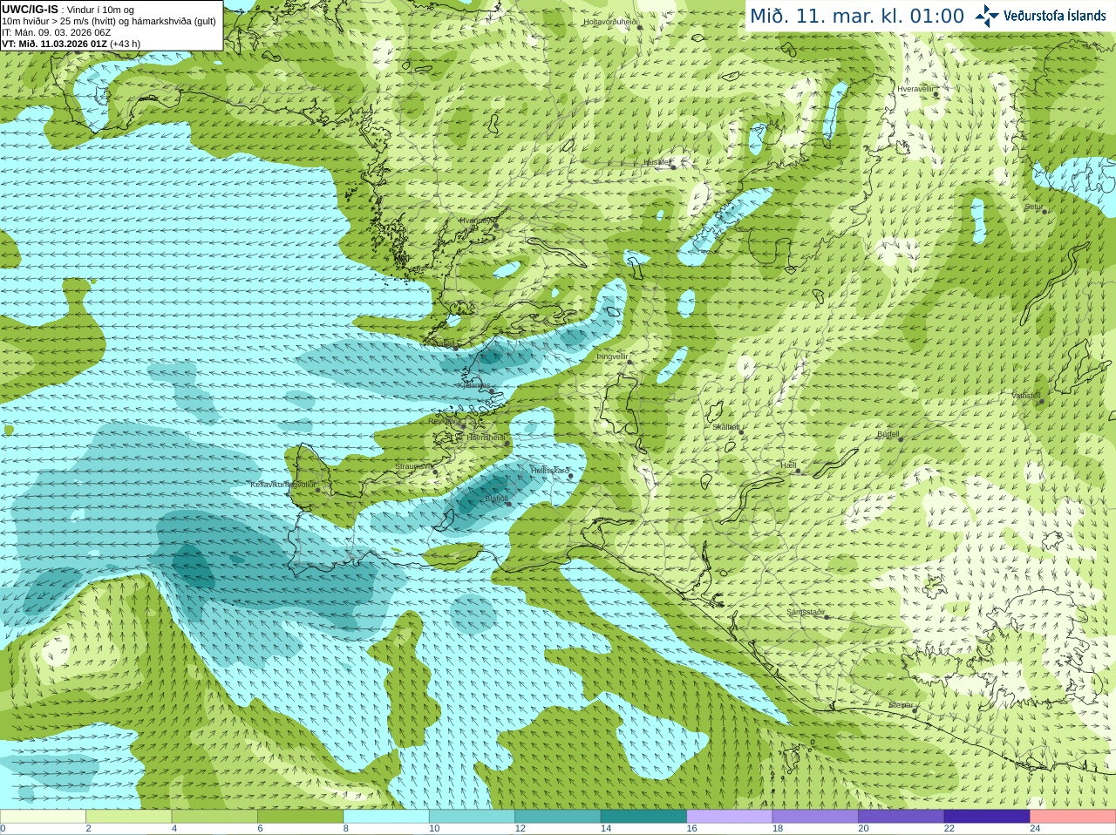This screenshot has height=835, width=1116.
Task: Pick the 2–4 m/s light green legend swatch
Action: [x=128, y=817]
